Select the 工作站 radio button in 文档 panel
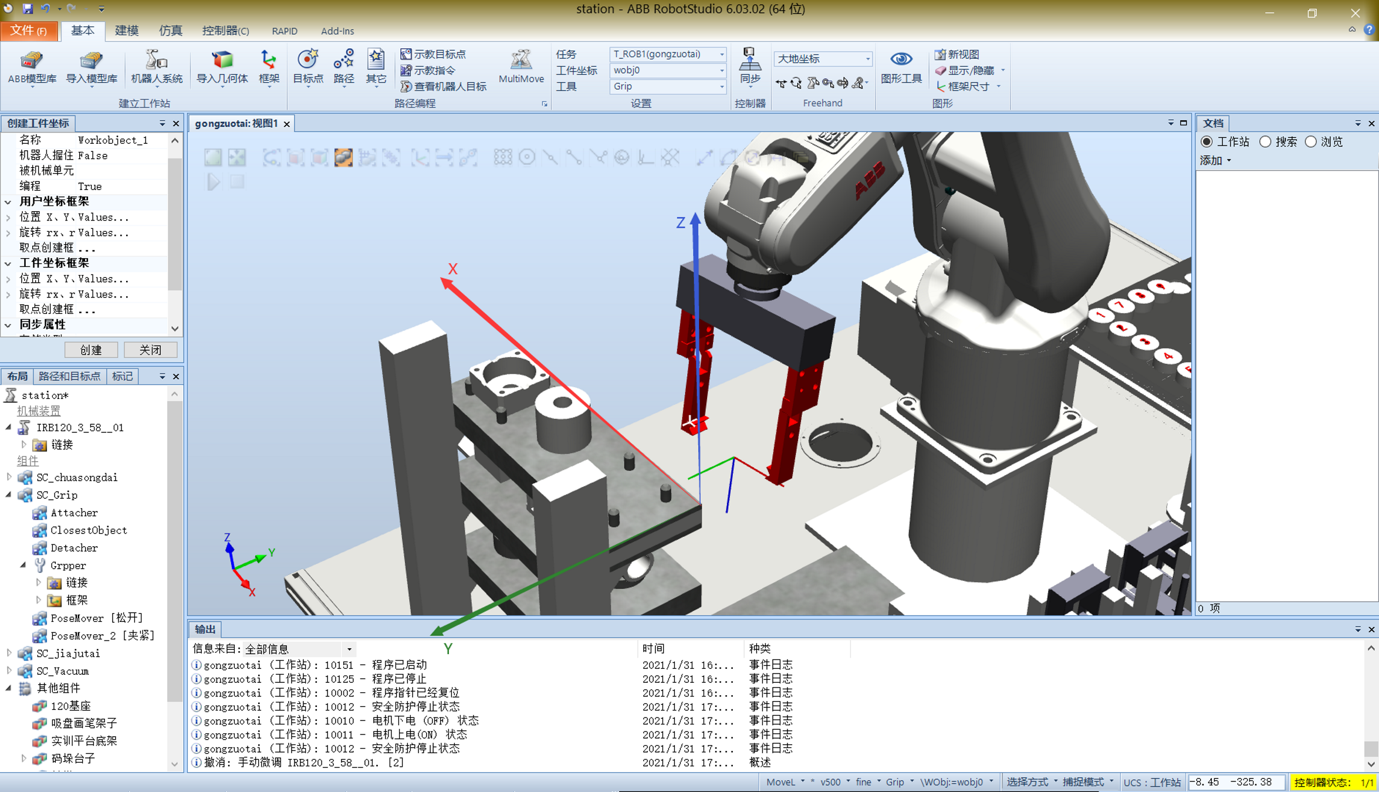 coord(1207,141)
